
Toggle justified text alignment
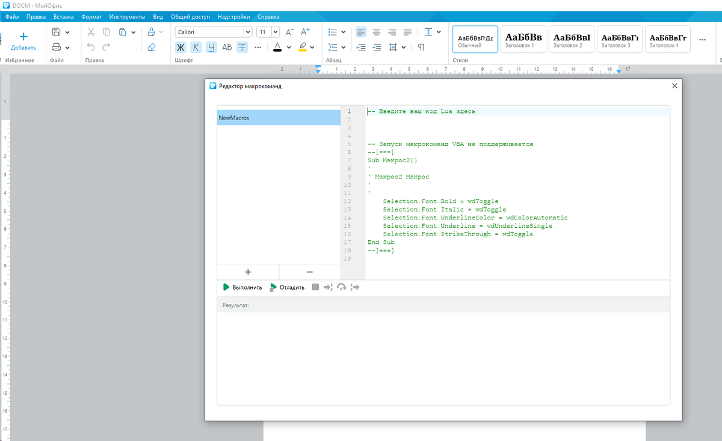[x=407, y=32]
